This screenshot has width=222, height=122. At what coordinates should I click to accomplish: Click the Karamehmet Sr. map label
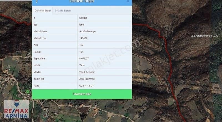tap(205, 36)
